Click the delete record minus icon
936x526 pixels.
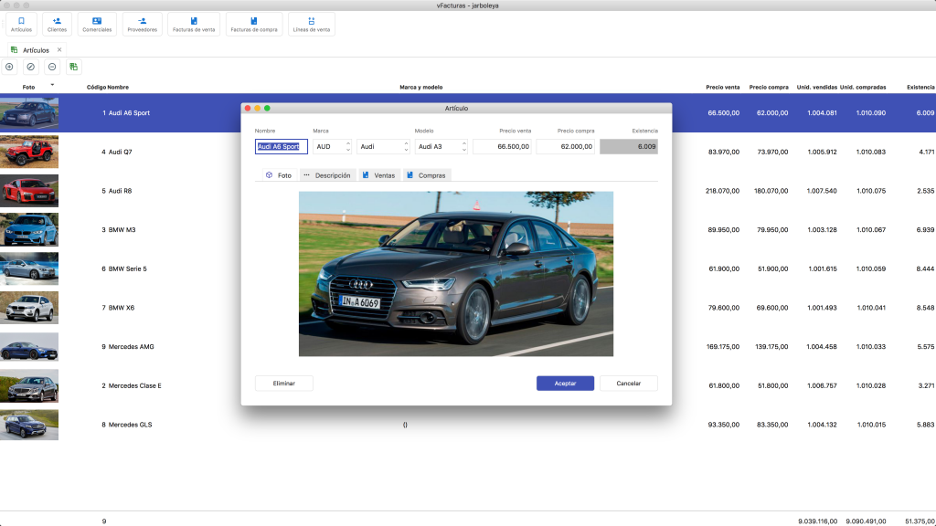pos(52,67)
